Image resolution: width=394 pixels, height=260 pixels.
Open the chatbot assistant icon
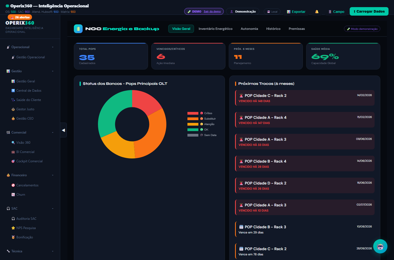point(380,246)
